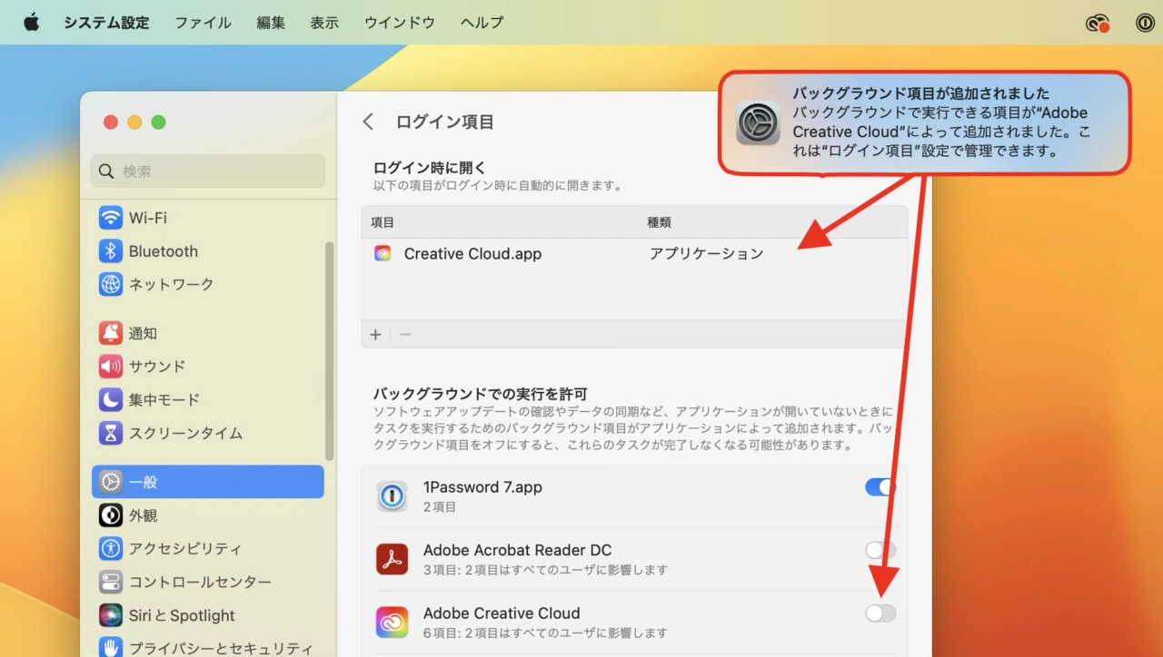This screenshot has height=657, width=1163.
Task: Open ネットワーク globe icon in sidebar
Action: coord(111,284)
